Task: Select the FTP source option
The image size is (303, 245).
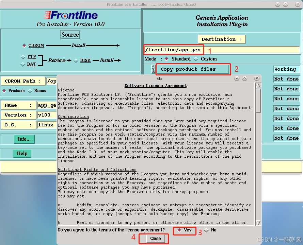Action: coord(23,57)
